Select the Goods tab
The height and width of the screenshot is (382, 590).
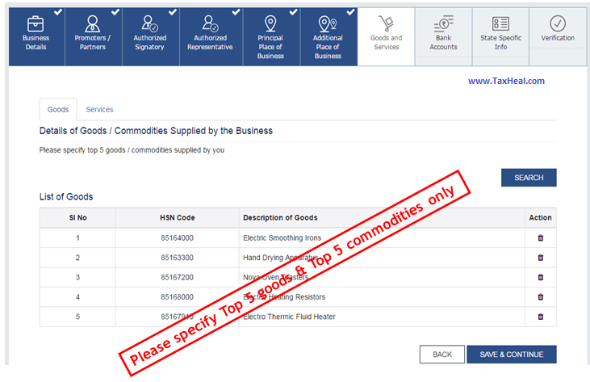[x=58, y=110]
